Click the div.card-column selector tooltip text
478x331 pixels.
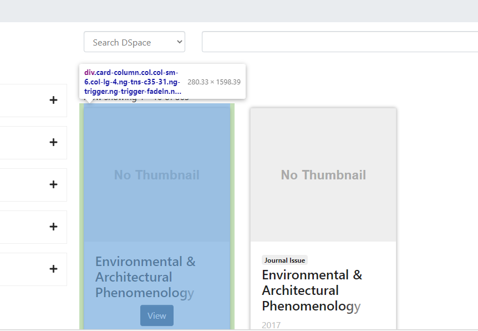pyautogui.click(x=133, y=82)
